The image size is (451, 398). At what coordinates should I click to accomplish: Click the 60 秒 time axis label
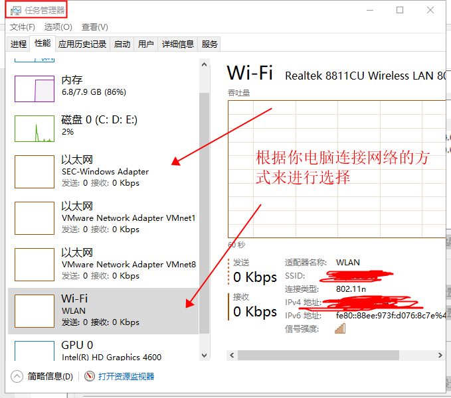tap(236, 245)
